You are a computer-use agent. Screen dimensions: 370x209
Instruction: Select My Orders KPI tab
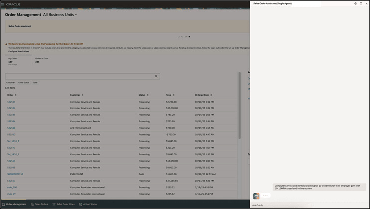[18, 61]
